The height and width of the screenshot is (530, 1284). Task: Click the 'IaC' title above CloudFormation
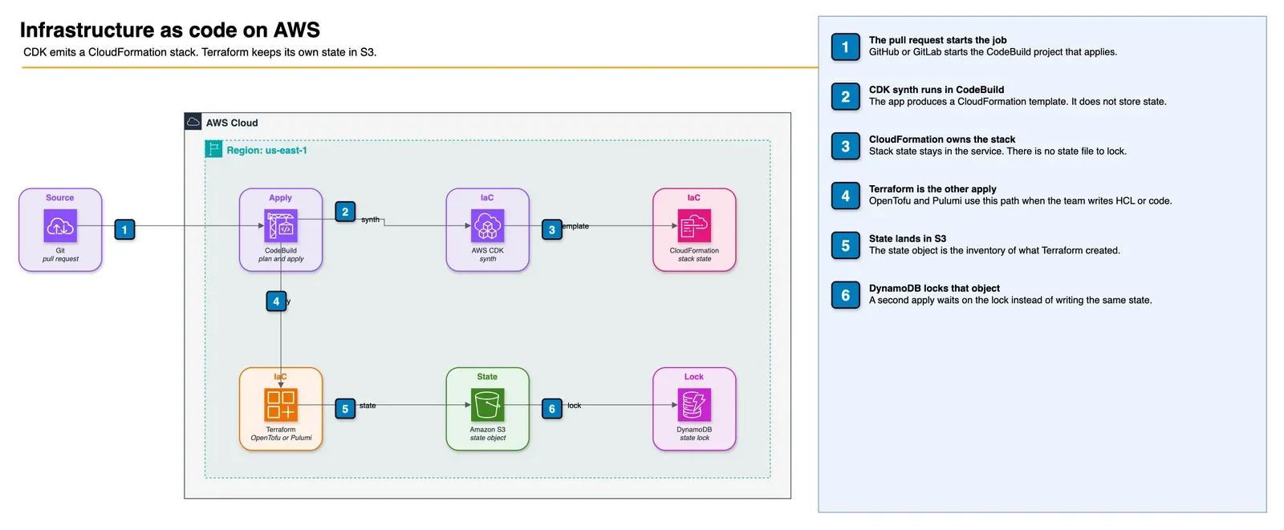click(694, 197)
